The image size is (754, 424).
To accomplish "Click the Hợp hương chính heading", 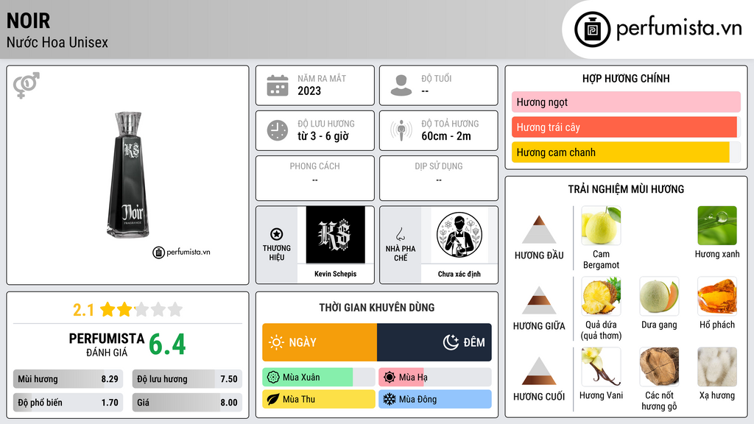I will pyautogui.click(x=626, y=78).
